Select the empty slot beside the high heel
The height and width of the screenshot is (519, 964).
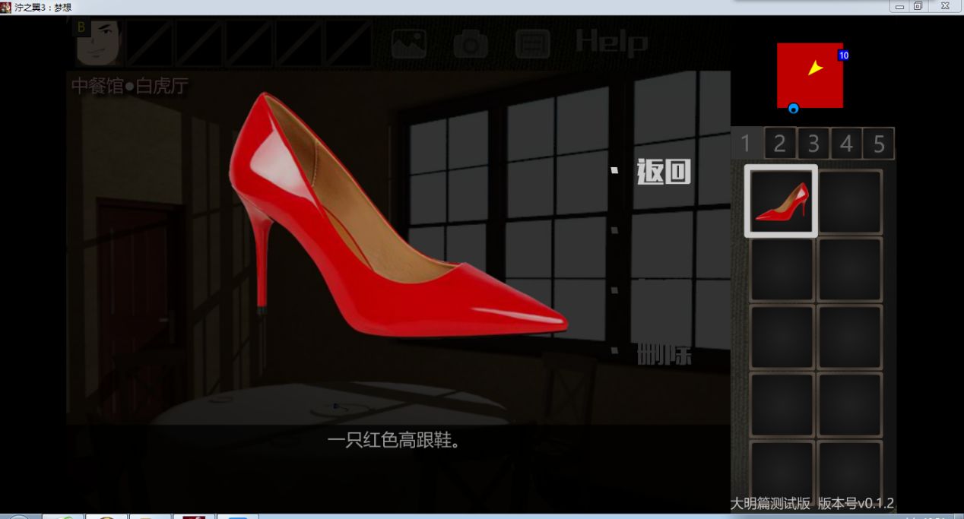click(850, 201)
